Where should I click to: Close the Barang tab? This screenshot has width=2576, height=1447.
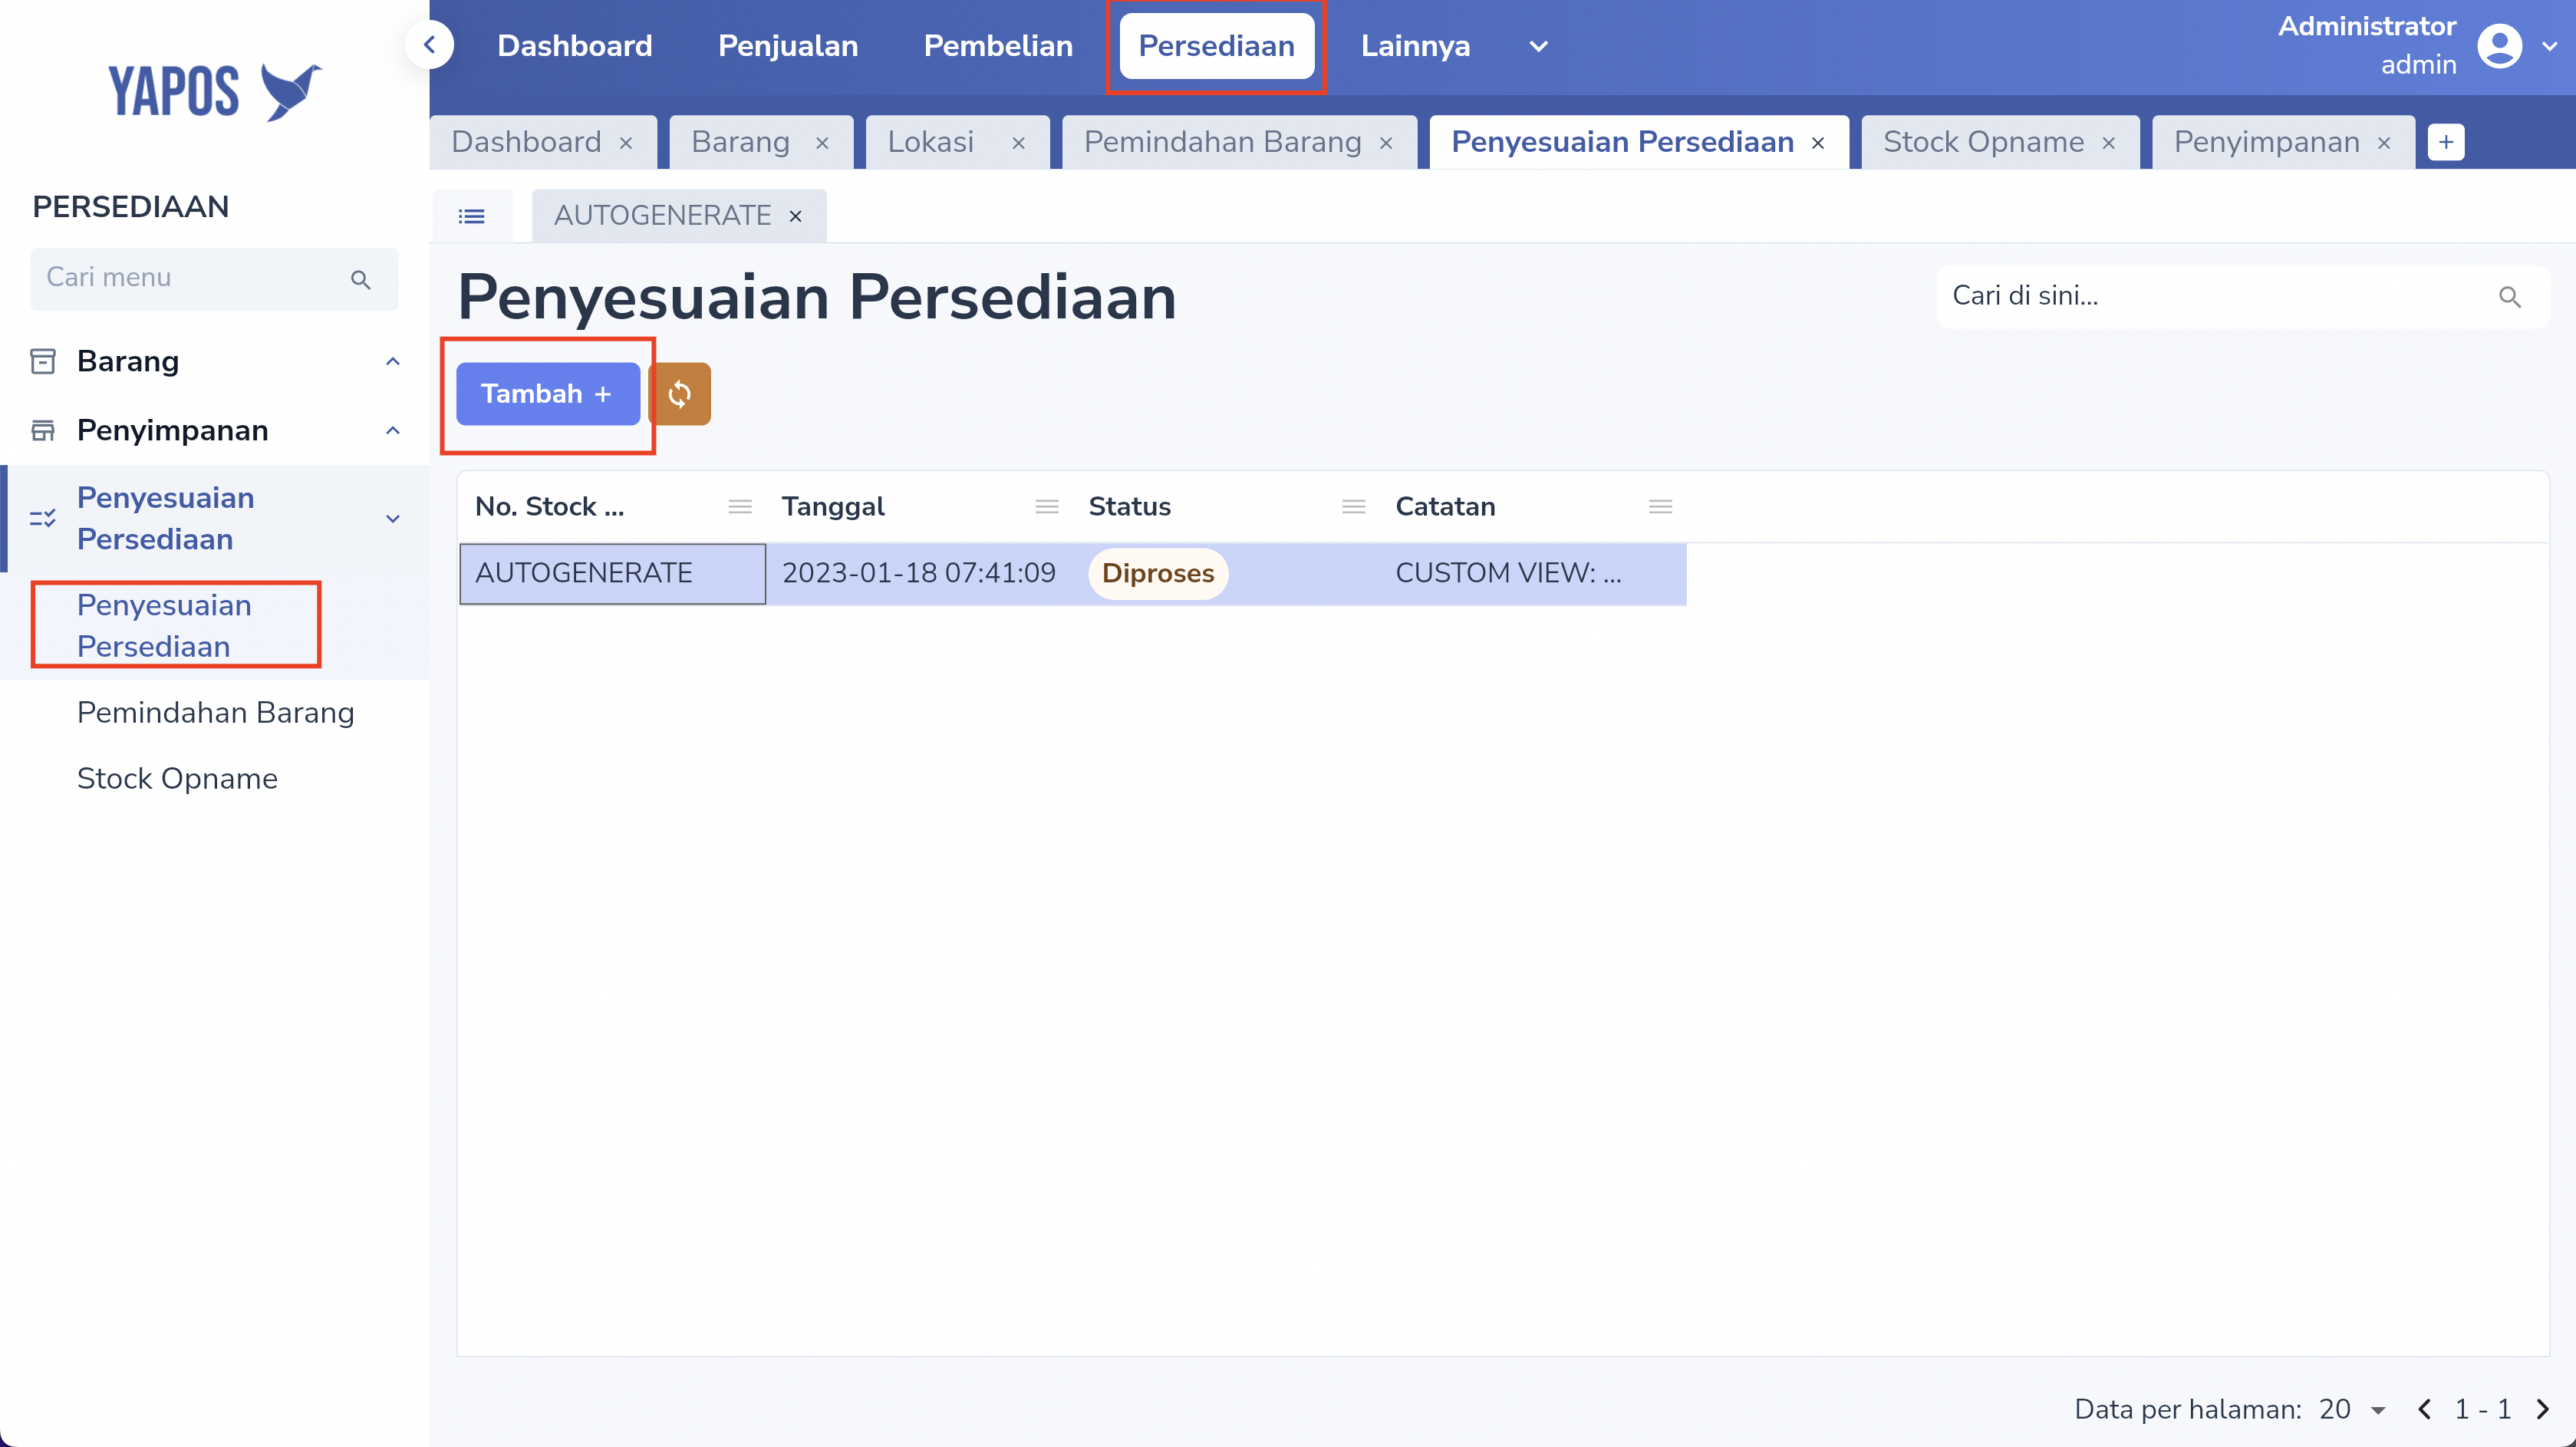pos(822,143)
